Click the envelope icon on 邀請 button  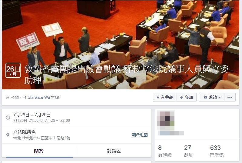click(x=205, y=97)
